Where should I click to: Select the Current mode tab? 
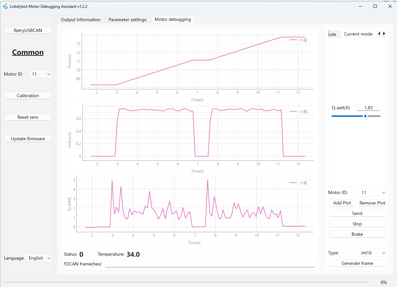pos(358,34)
